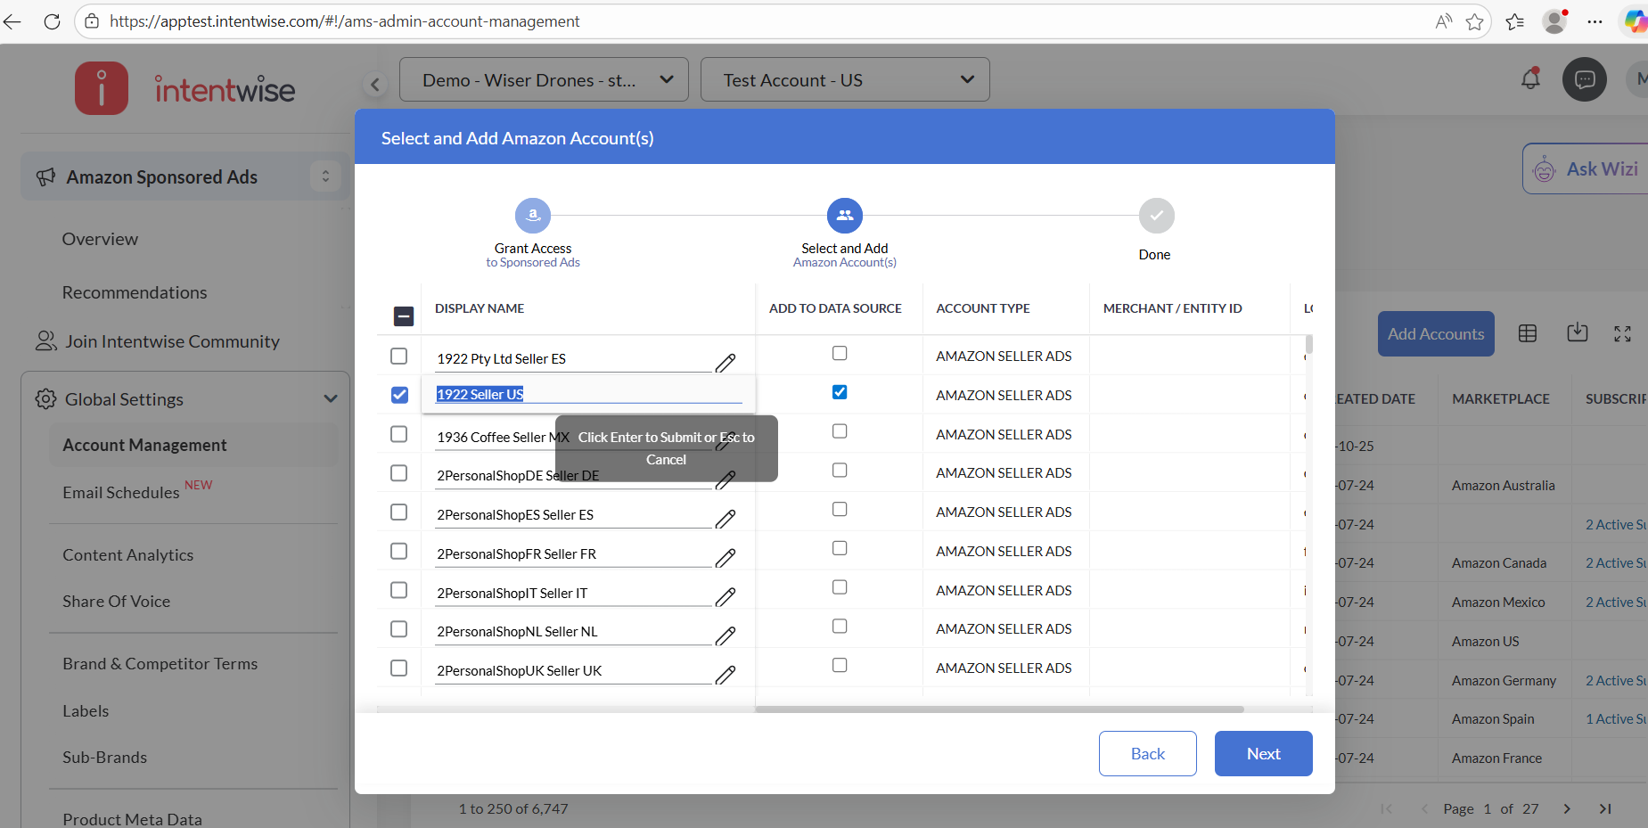This screenshot has height=828, width=1648.
Task: Collapse the Global Settings section
Action: (x=330, y=399)
